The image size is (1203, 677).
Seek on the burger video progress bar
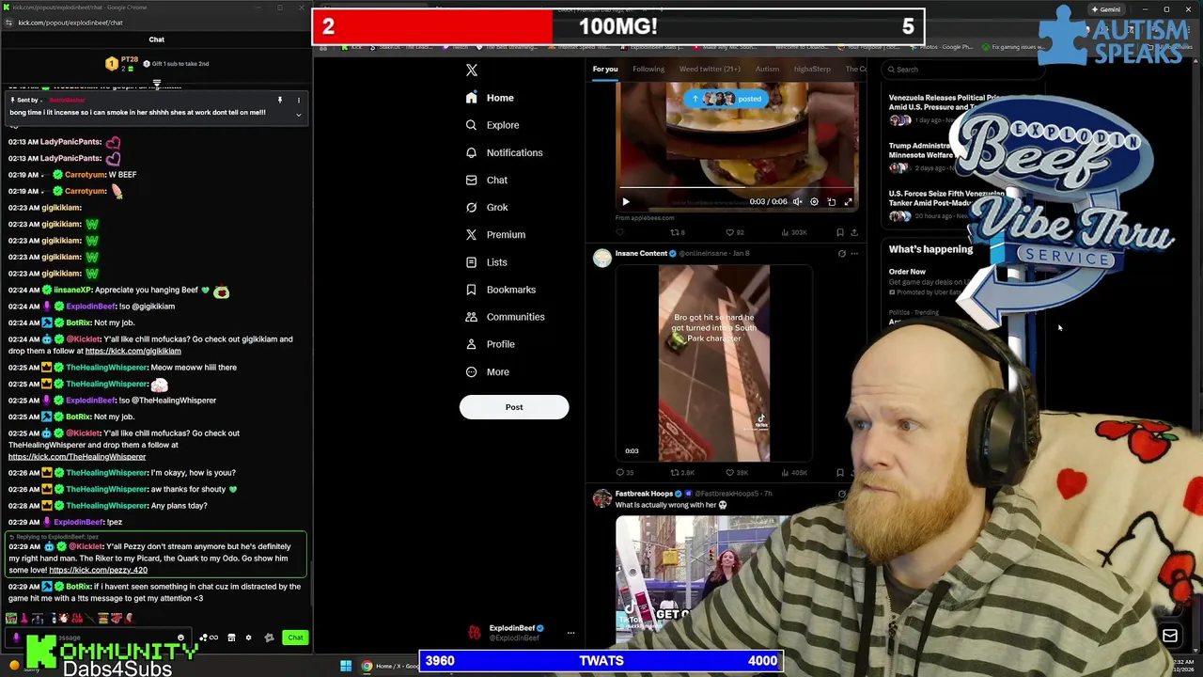pyautogui.click(x=737, y=187)
